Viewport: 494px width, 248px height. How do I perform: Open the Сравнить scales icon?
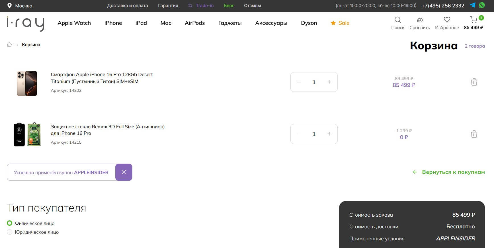pos(420,20)
